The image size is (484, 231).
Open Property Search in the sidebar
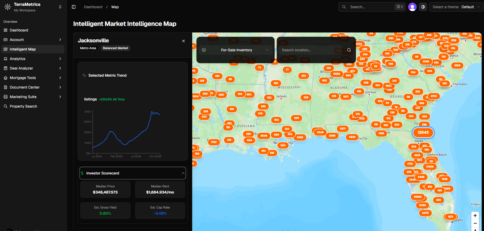tap(24, 106)
